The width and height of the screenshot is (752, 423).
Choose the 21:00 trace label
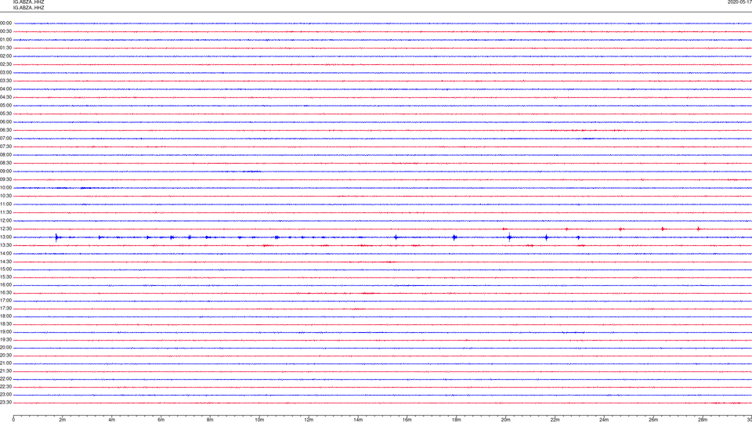pos(5,363)
